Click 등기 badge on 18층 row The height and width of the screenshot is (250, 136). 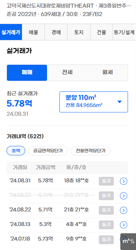click(106, 181)
